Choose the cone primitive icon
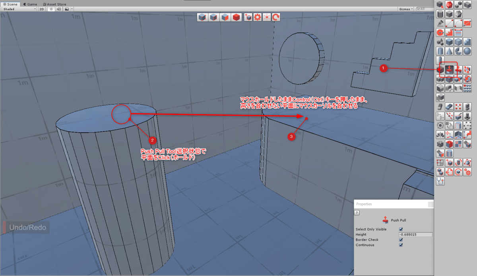Image resolution: width=477 pixels, height=276 pixels. pos(450,51)
